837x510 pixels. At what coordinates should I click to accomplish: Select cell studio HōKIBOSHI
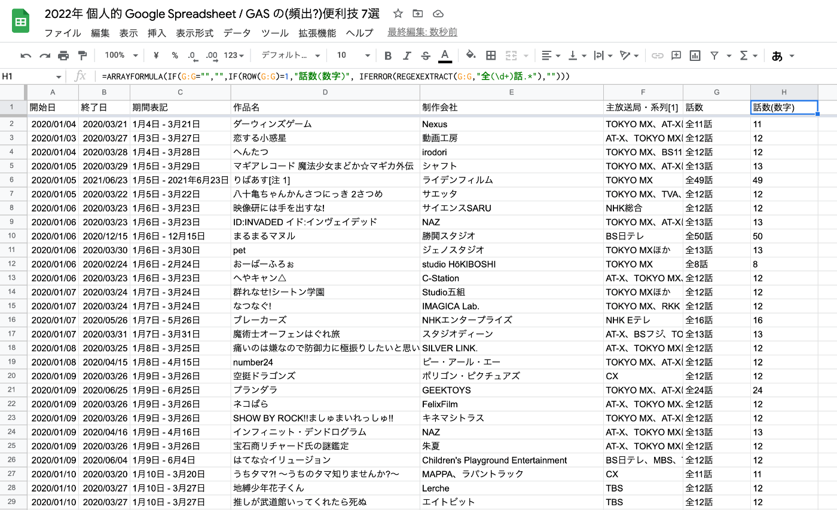coord(512,264)
